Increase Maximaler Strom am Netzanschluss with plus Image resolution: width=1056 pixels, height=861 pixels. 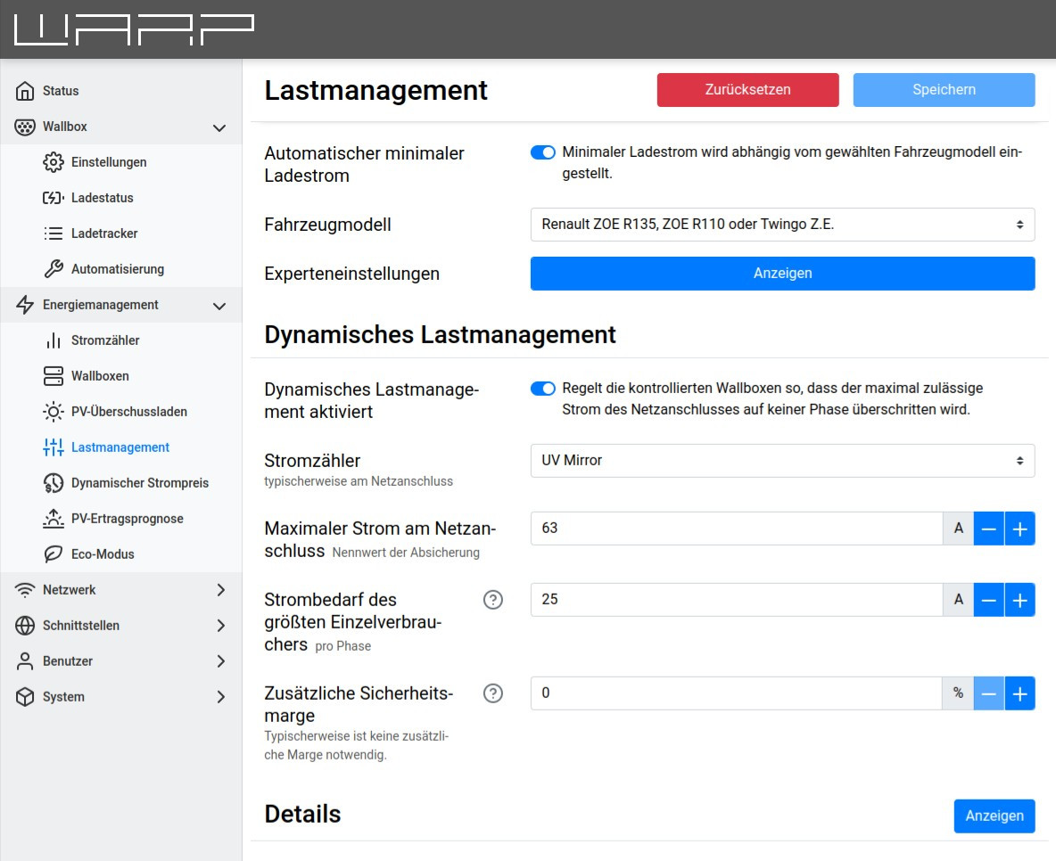click(1019, 529)
